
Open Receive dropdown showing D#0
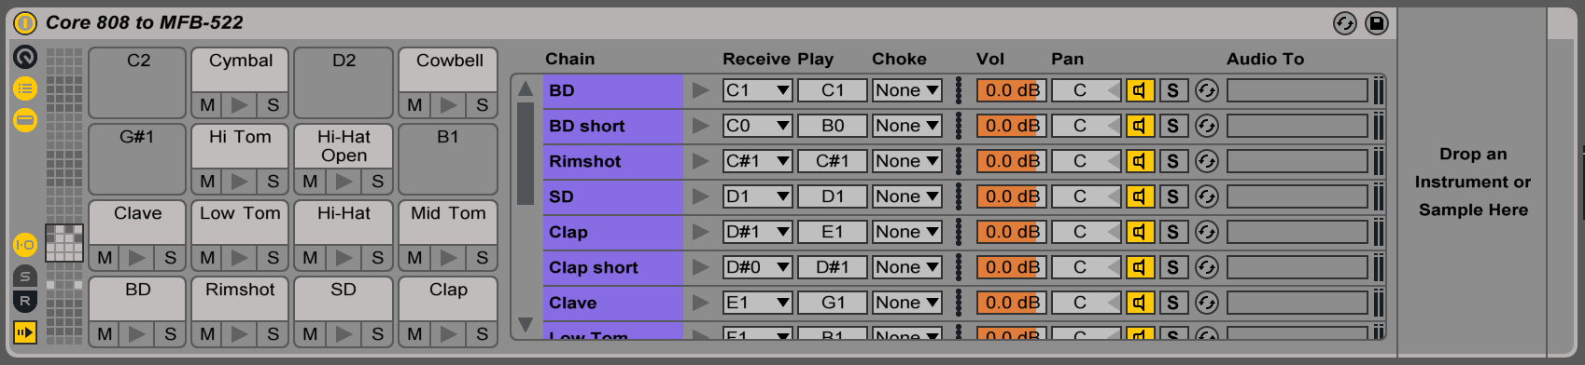tap(758, 267)
